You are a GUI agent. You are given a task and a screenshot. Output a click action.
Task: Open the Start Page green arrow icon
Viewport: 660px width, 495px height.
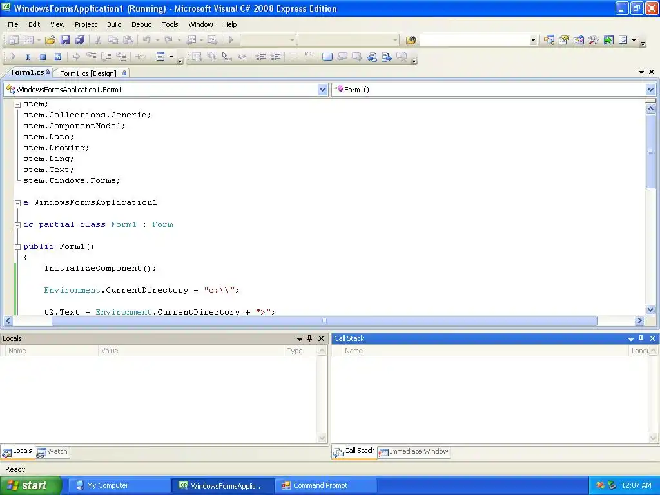click(x=608, y=40)
